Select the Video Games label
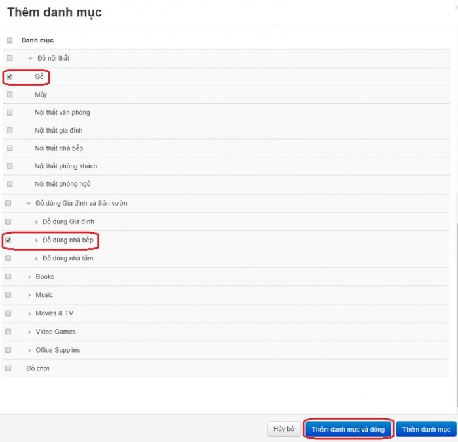The width and height of the screenshot is (458, 442). coord(56,332)
